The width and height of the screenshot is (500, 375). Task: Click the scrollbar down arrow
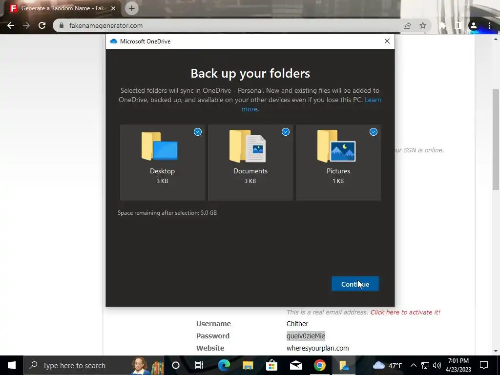coord(496,351)
